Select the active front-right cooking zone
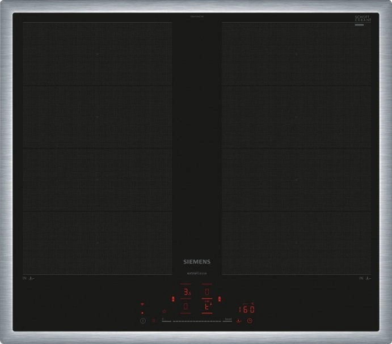The width and height of the screenshot is (392, 344). tap(207, 306)
